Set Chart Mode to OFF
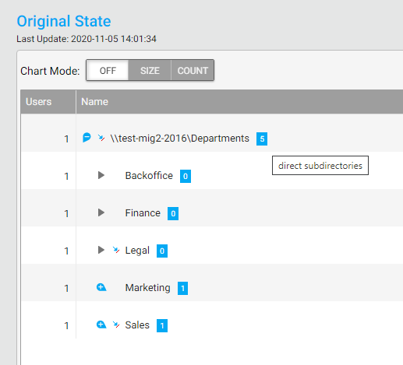This screenshot has height=365, width=403. pyautogui.click(x=108, y=70)
